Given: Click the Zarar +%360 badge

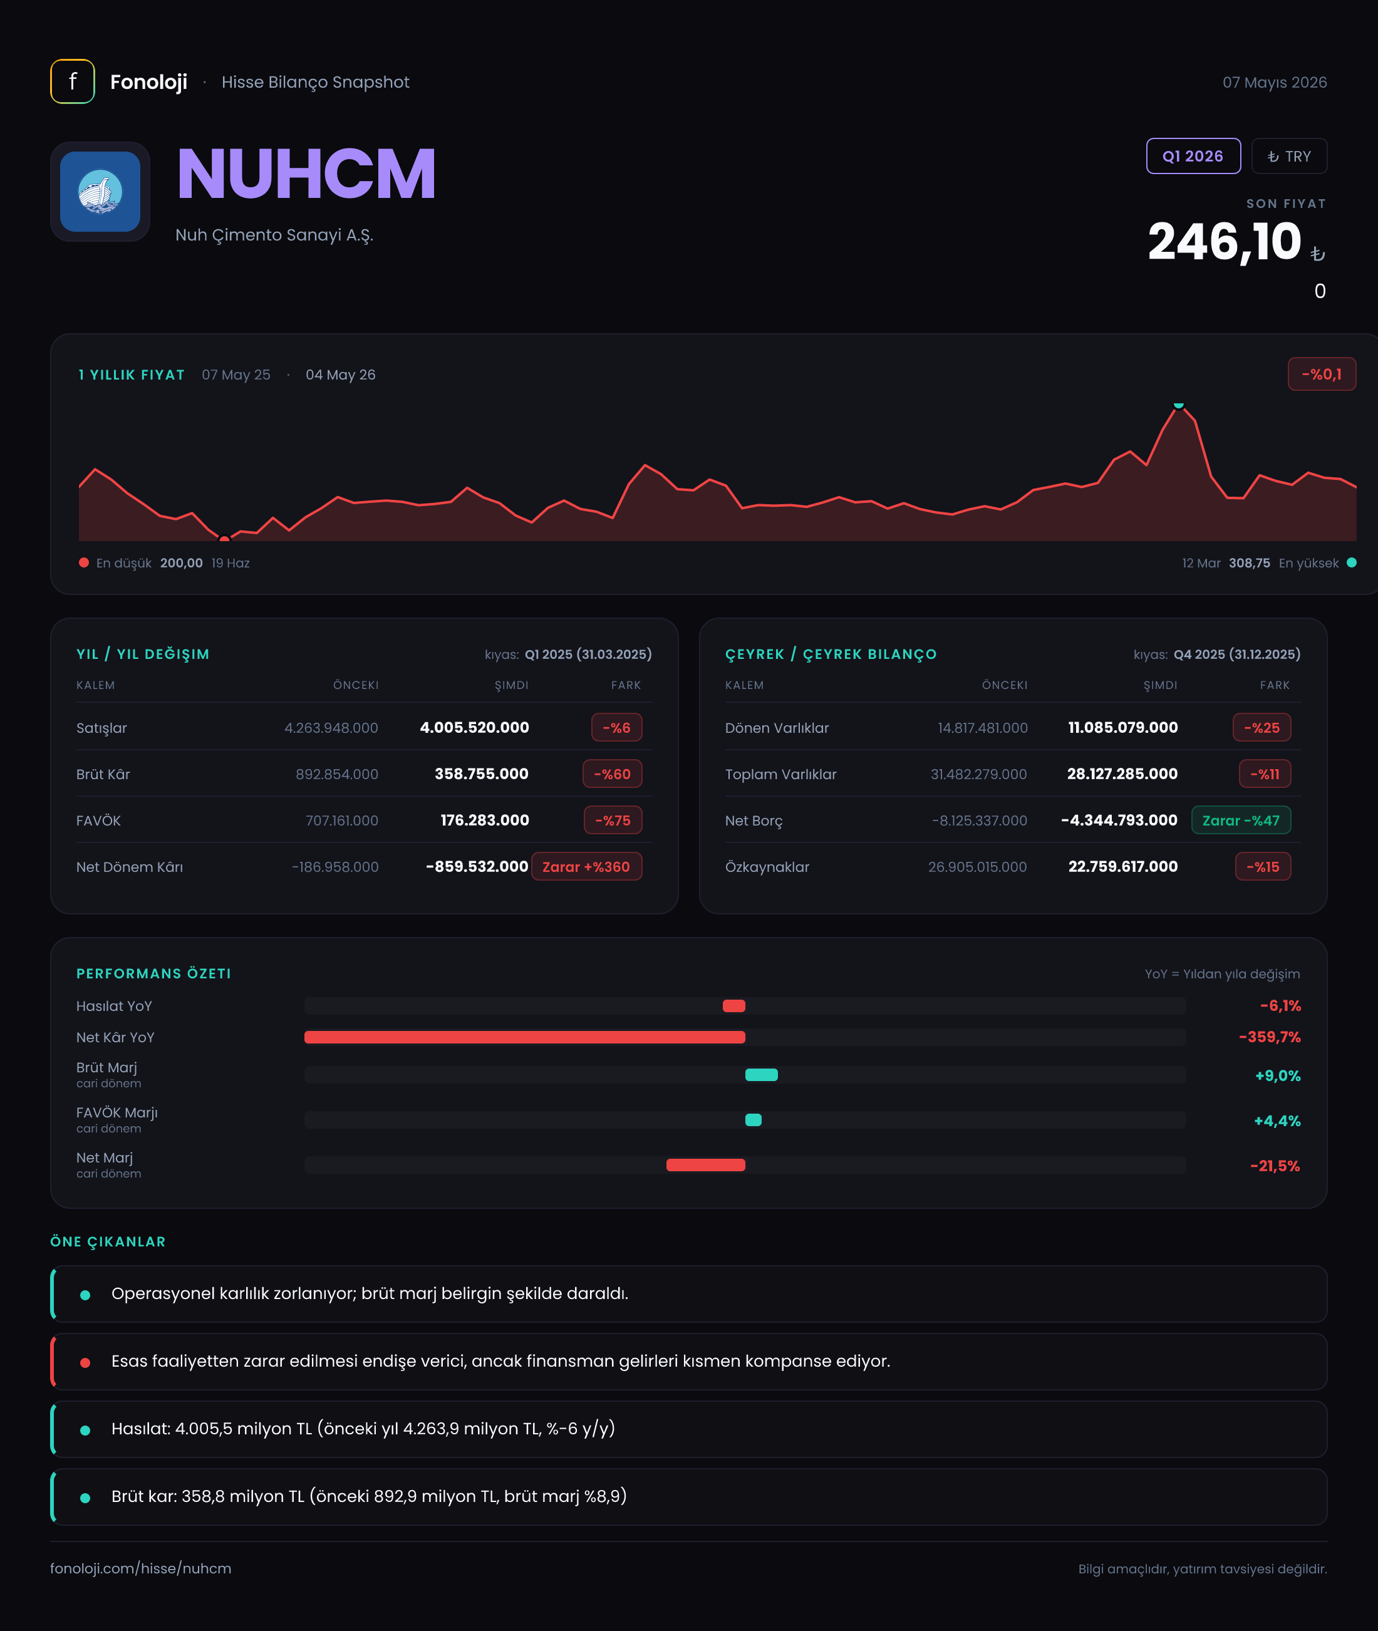Looking at the screenshot, I should click(x=586, y=867).
